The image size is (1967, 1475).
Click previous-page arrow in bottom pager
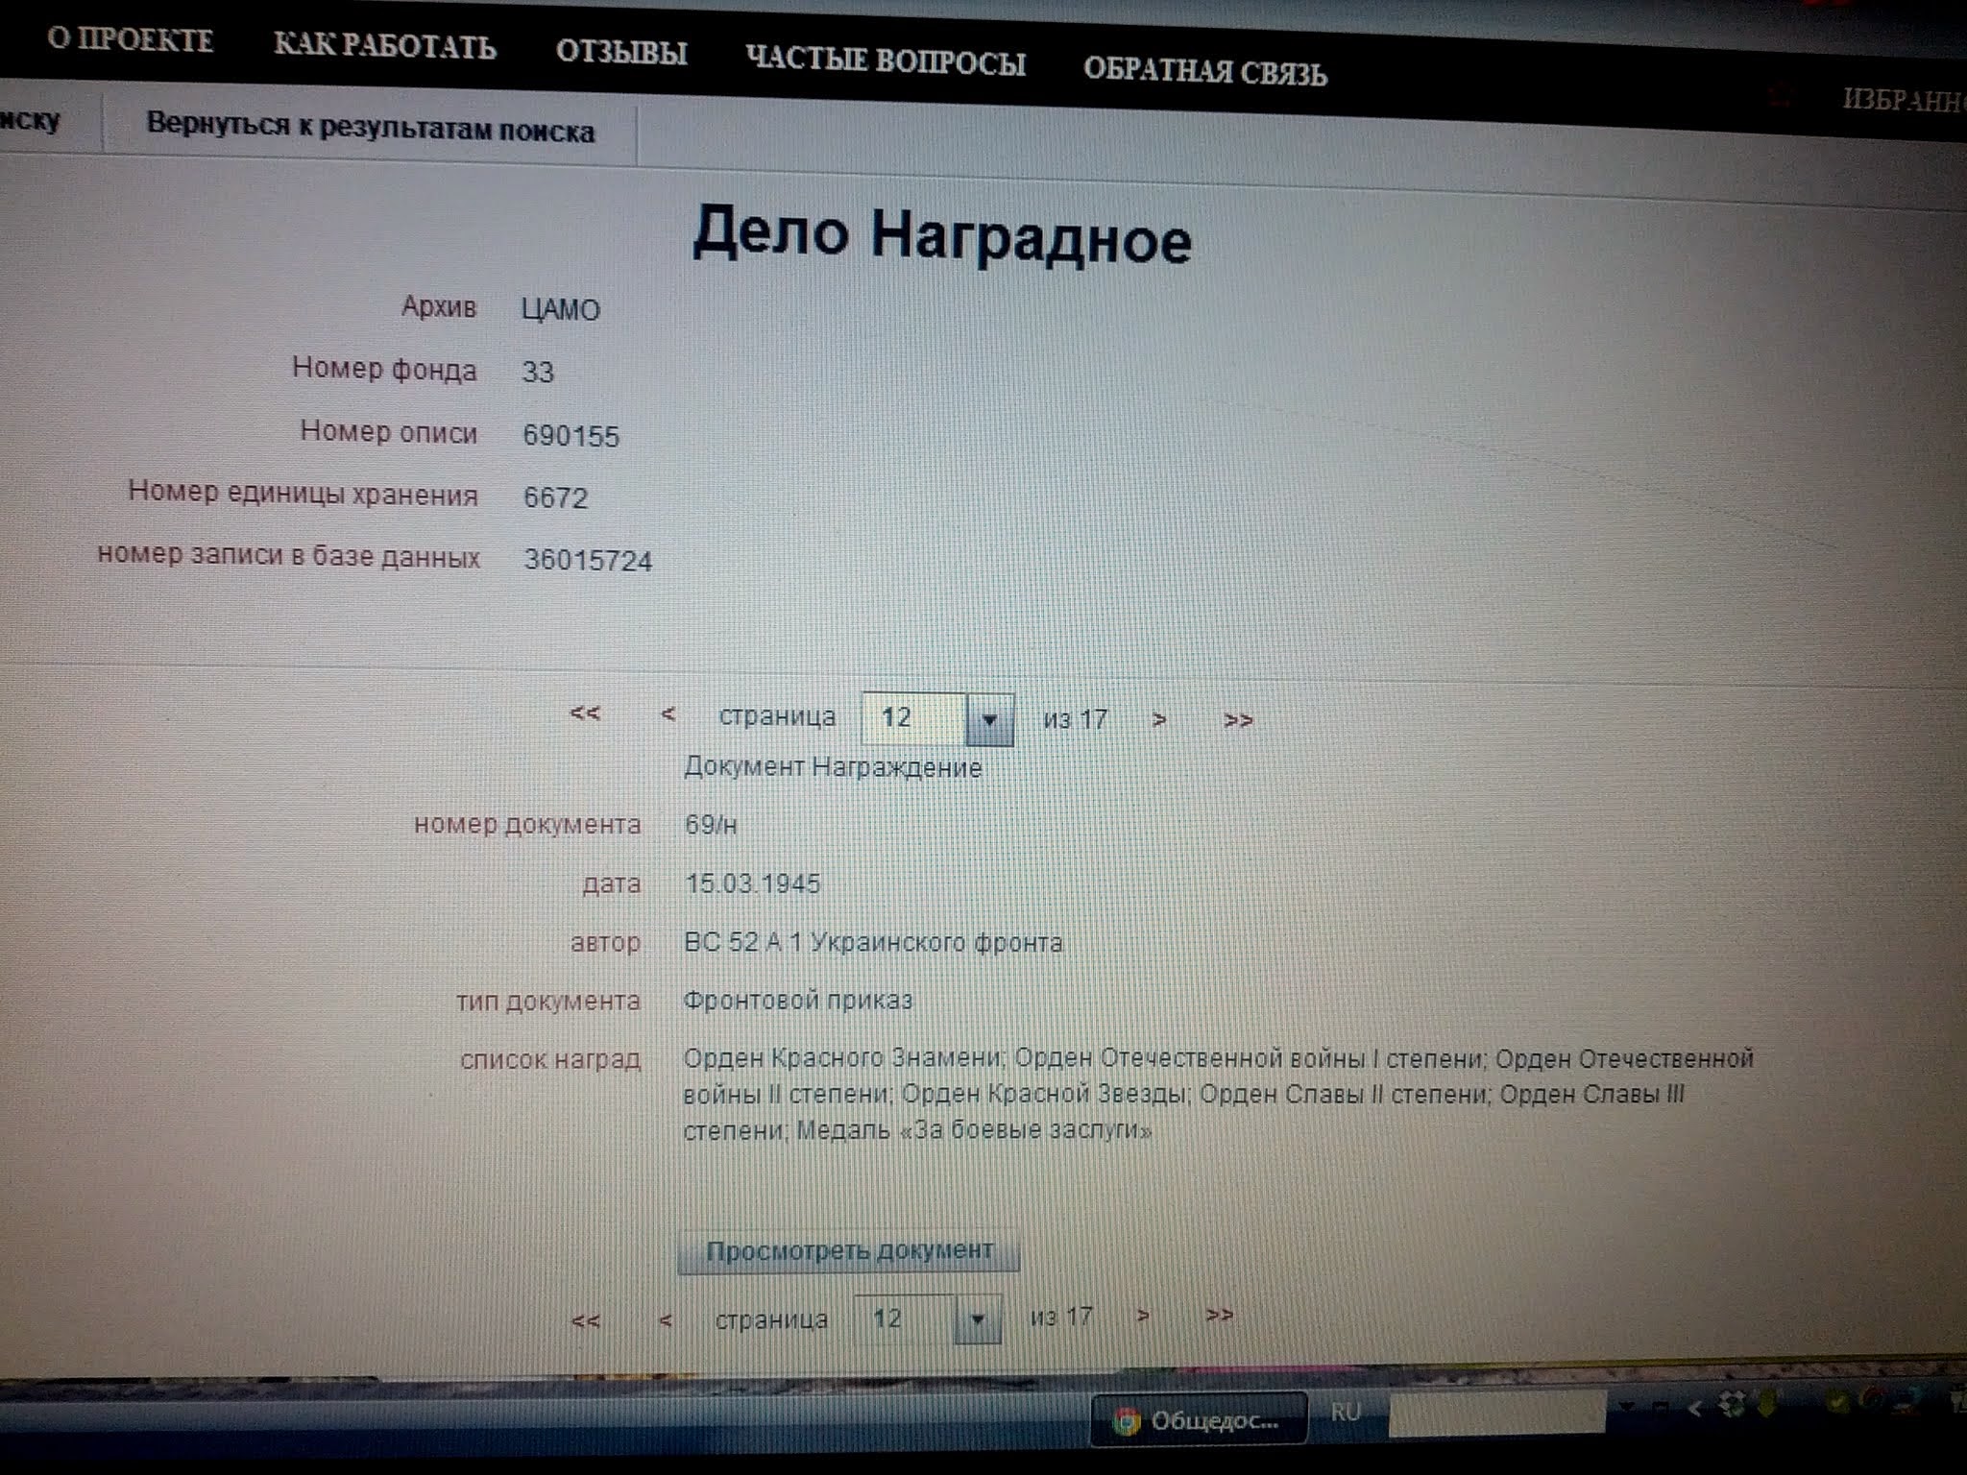(x=666, y=1321)
